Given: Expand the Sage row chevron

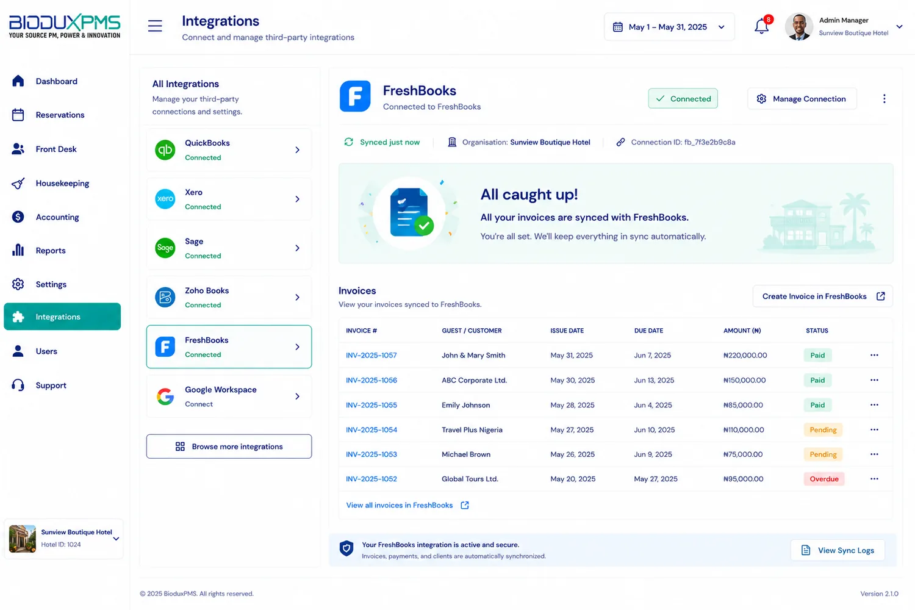Looking at the screenshot, I should [x=297, y=248].
